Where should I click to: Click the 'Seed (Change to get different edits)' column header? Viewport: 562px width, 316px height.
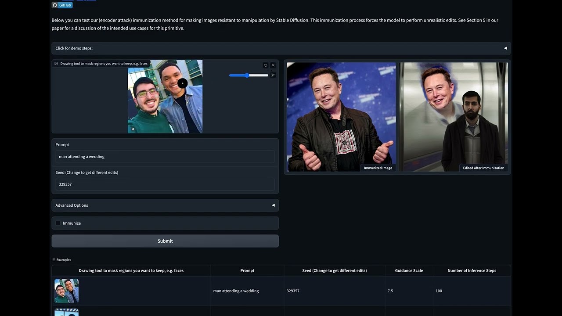pos(335,270)
